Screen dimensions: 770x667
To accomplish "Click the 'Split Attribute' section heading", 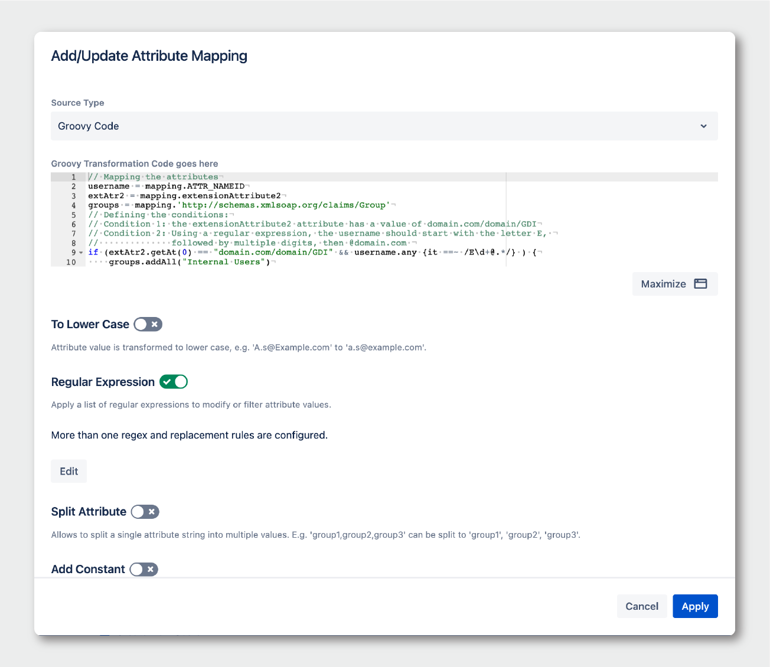I will click(89, 512).
